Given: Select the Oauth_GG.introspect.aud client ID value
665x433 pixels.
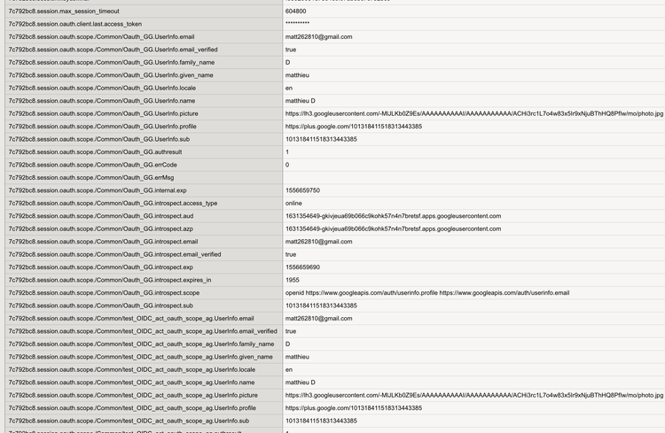Looking at the screenshot, I should tap(393, 216).
